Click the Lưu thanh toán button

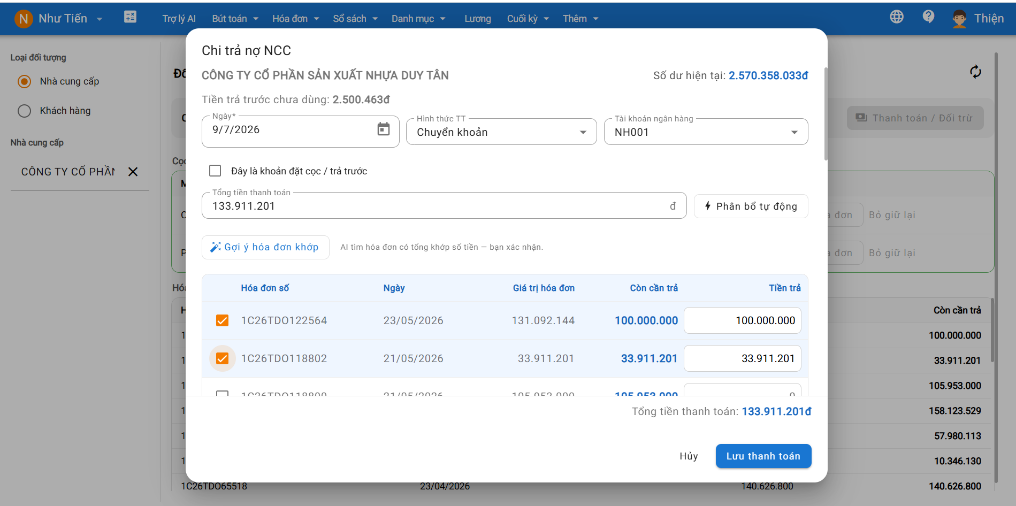[x=763, y=456]
